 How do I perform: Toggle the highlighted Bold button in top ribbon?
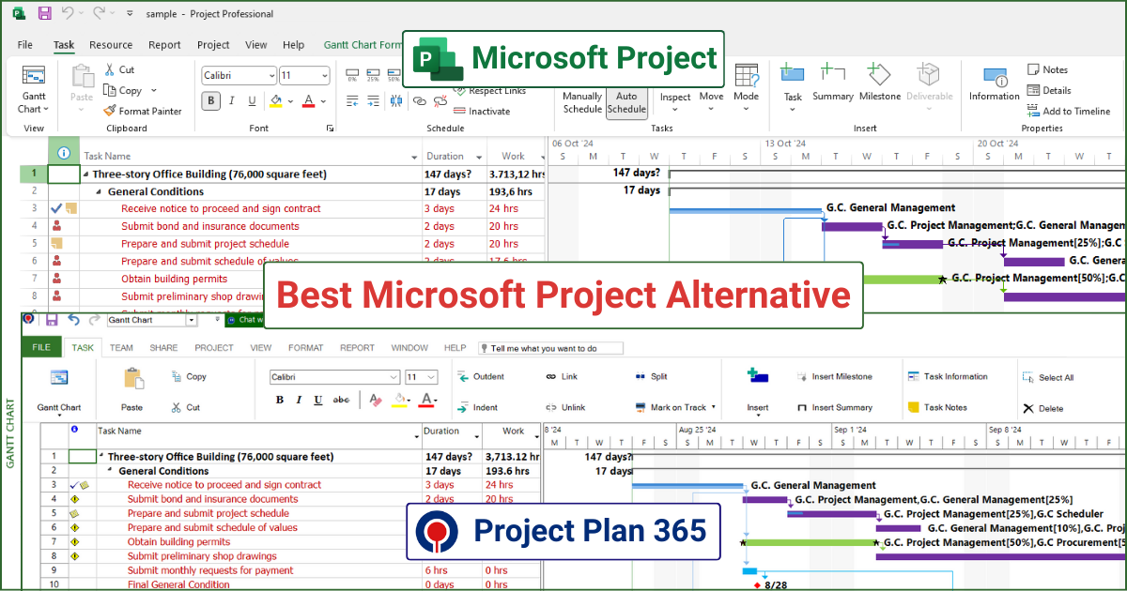click(211, 101)
